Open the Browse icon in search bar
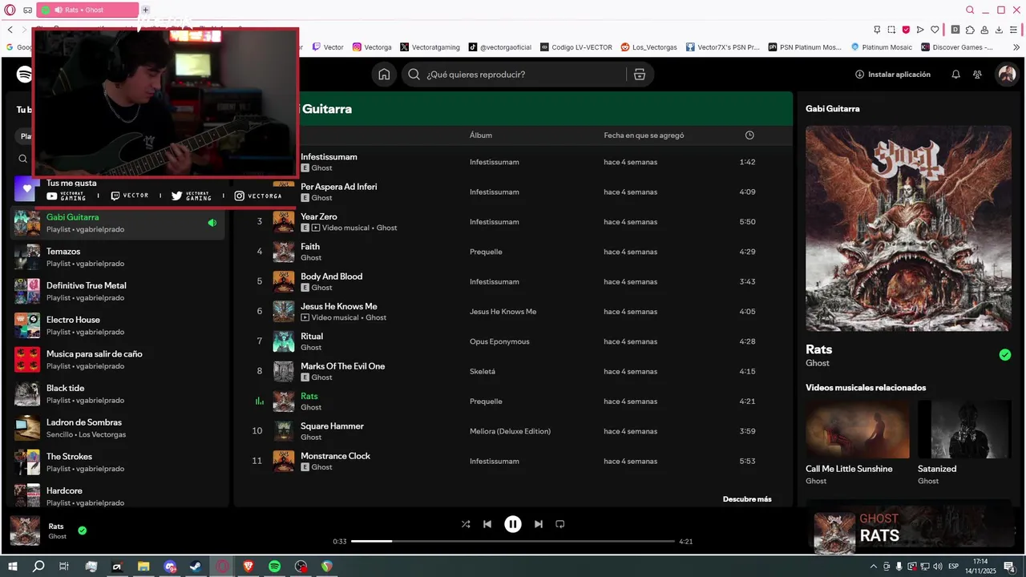 coord(639,75)
